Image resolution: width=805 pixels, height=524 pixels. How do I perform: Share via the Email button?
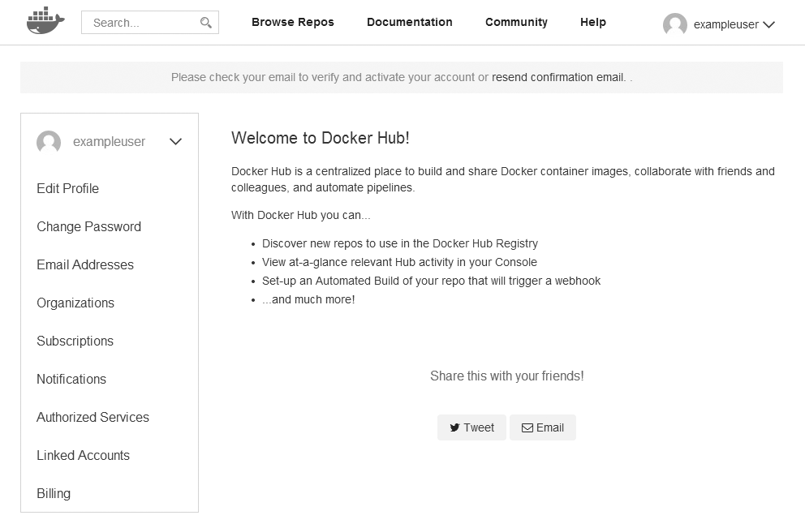[x=542, y=427]
